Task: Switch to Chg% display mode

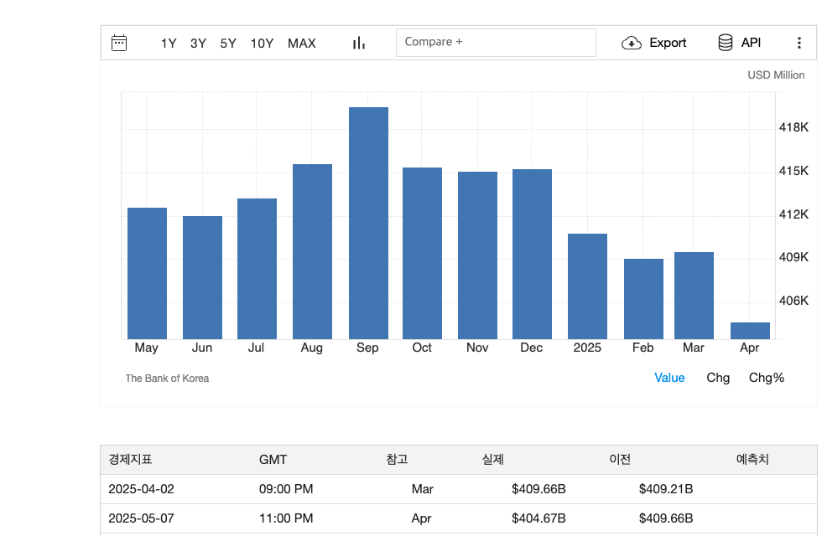Action: coord(766,378)
